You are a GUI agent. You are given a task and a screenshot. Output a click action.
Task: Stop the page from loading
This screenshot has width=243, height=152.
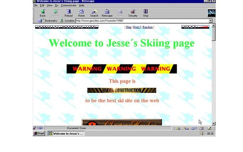146,13
